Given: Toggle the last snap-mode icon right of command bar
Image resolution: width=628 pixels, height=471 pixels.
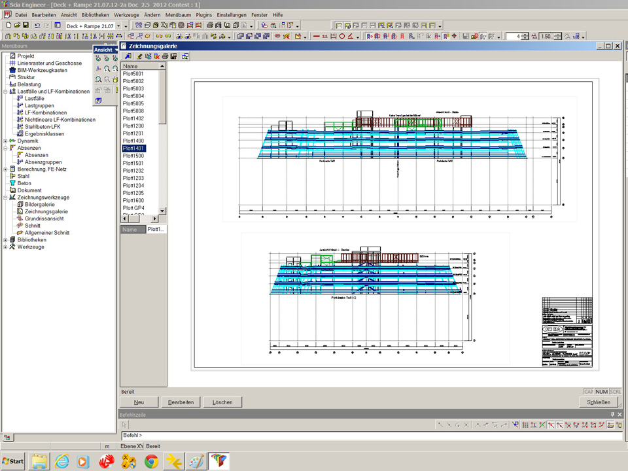Looking at the screenshot, I should coord(618,425).
